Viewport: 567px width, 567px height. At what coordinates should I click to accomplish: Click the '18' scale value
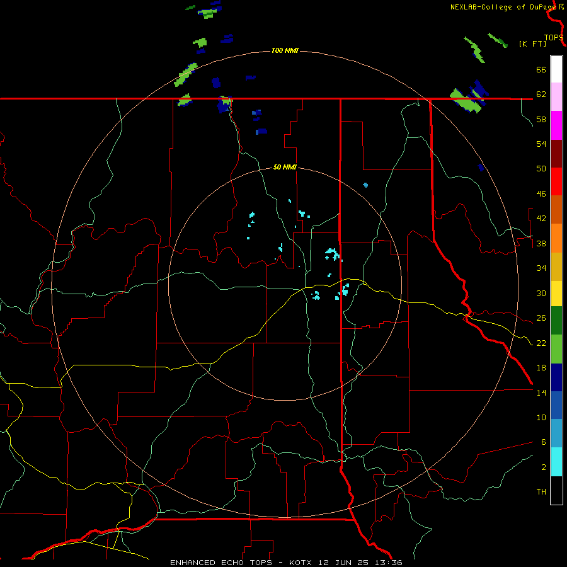pyautogui.click(x=541, y=368)
